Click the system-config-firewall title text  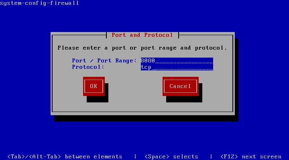39,3
